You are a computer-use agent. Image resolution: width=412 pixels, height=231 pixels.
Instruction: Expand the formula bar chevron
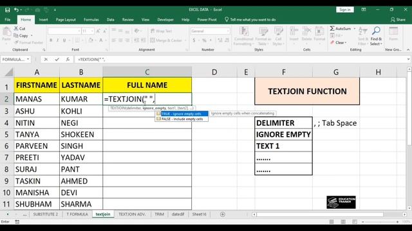coord(408,60)
